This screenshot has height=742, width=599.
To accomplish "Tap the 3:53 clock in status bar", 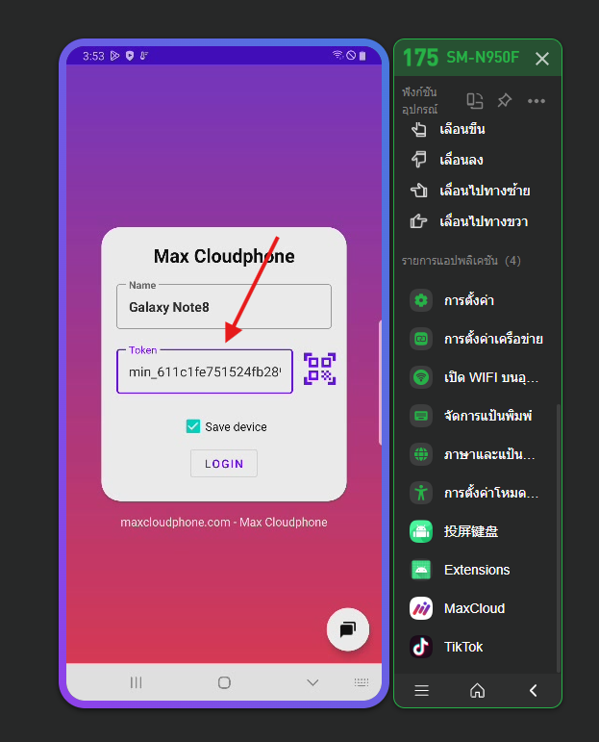I will tap(93, 56).
